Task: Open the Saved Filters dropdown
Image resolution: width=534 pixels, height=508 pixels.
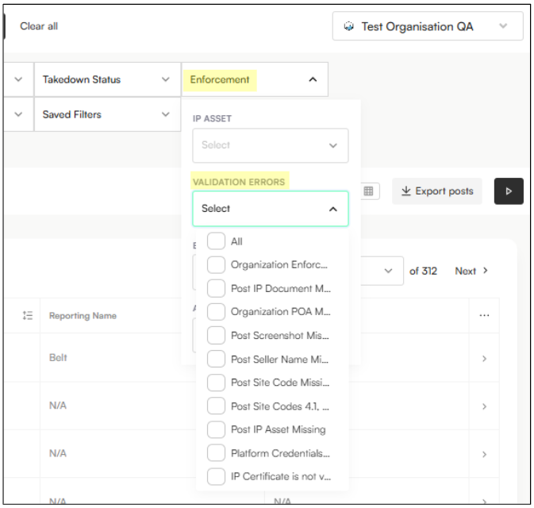Action: pyautogui.click(x=106, y=114)
